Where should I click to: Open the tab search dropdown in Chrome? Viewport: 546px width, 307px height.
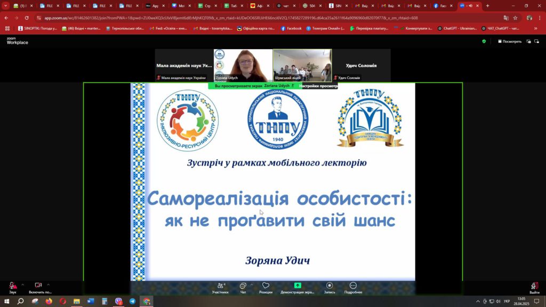pos(5,5)
